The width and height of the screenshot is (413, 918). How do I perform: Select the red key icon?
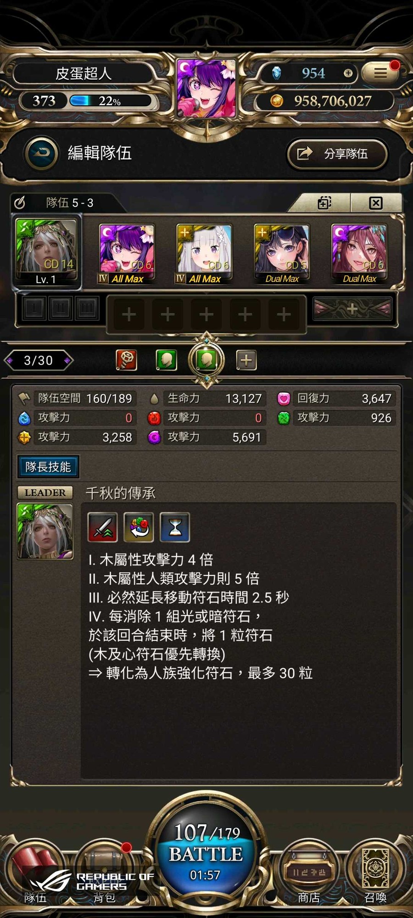pyautogui.click(x=126, y=360)
